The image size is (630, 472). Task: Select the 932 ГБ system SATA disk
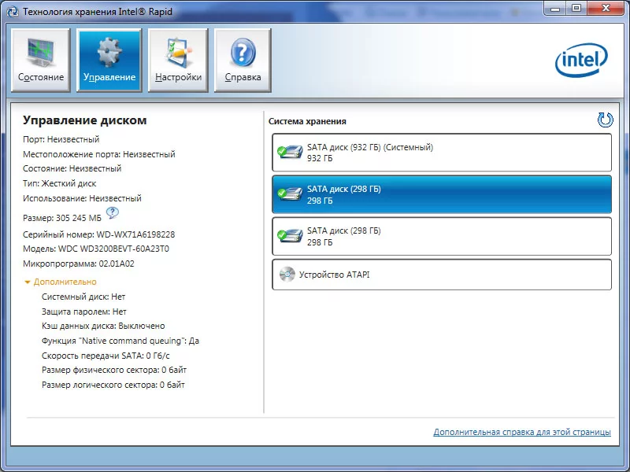pyautogui.click(x=442, y=153)
